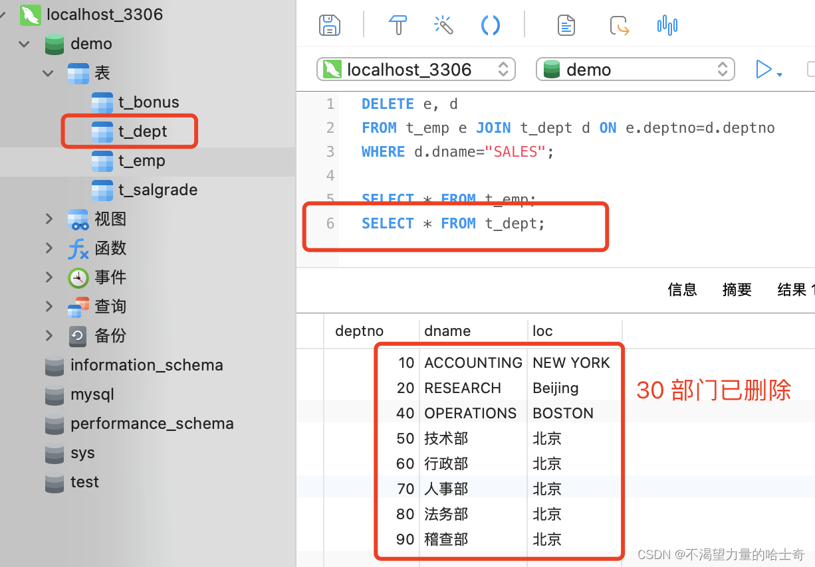Screen dimensions: 815x567
Task: Select the sys database
Action: 82,453
